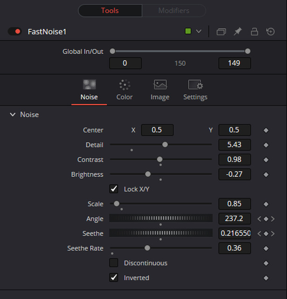Screen dimensions: 287x299
Task: Add keyframe for Center parameter
Action: pos(266,130)
